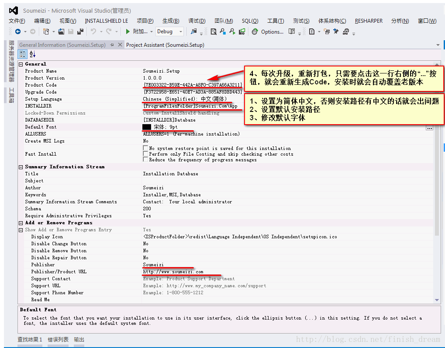Click the window stack icon in right toolbar
This screenshot has height=348, width=445.
[x=327, y=31]
